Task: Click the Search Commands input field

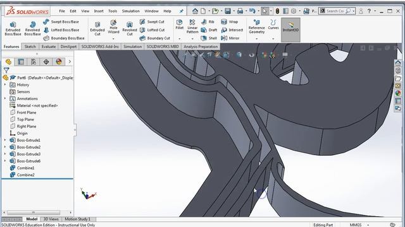Action: (x=335, y=11)
